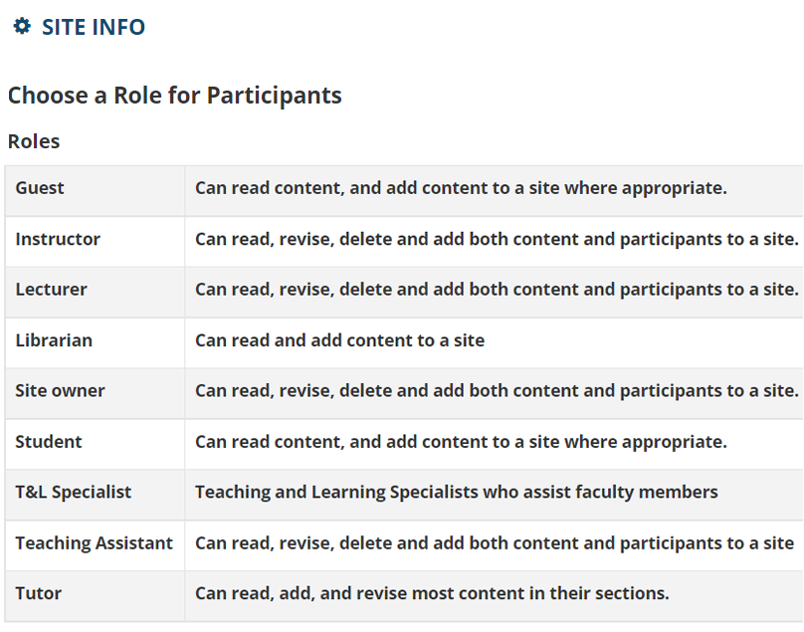This screenshot has width=804, height=632.
Task: Click the Guest role description text
Action: click(461, 188)
